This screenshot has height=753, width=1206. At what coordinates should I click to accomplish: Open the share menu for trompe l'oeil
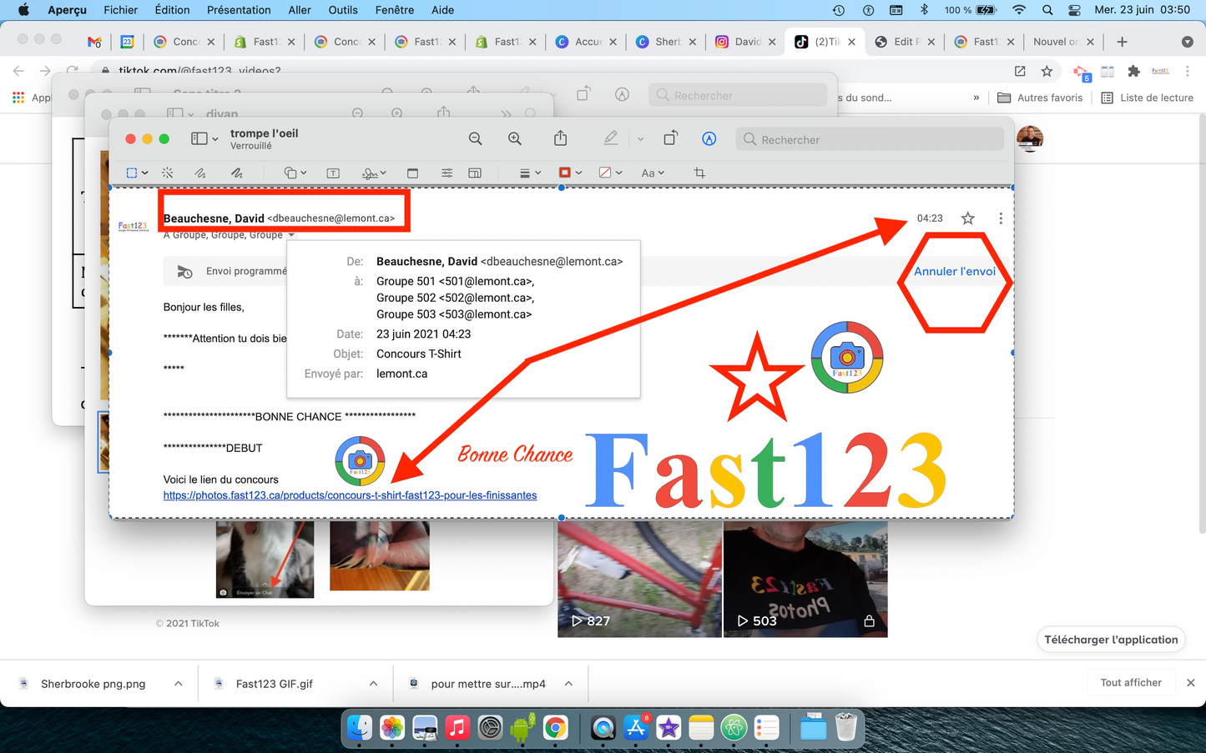(561, 138)
